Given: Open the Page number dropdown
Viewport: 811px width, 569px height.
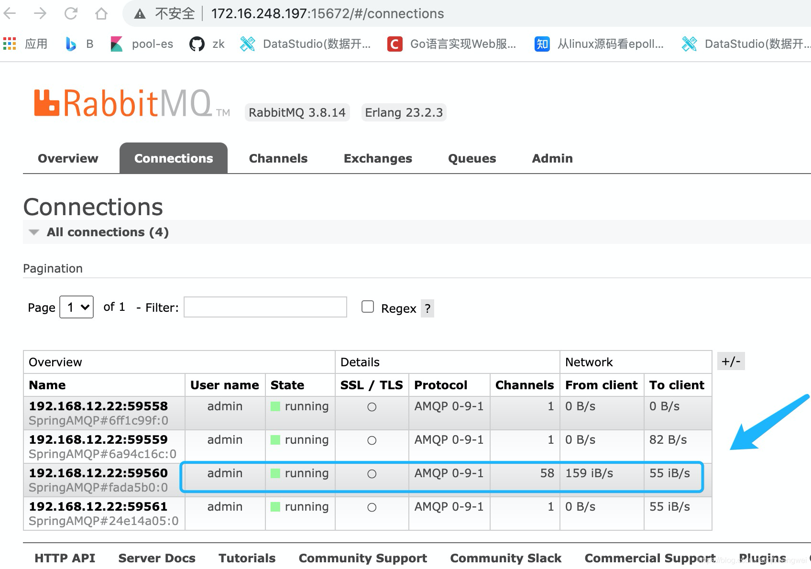Looking at the screenshot, I should [x=76, y=307].
